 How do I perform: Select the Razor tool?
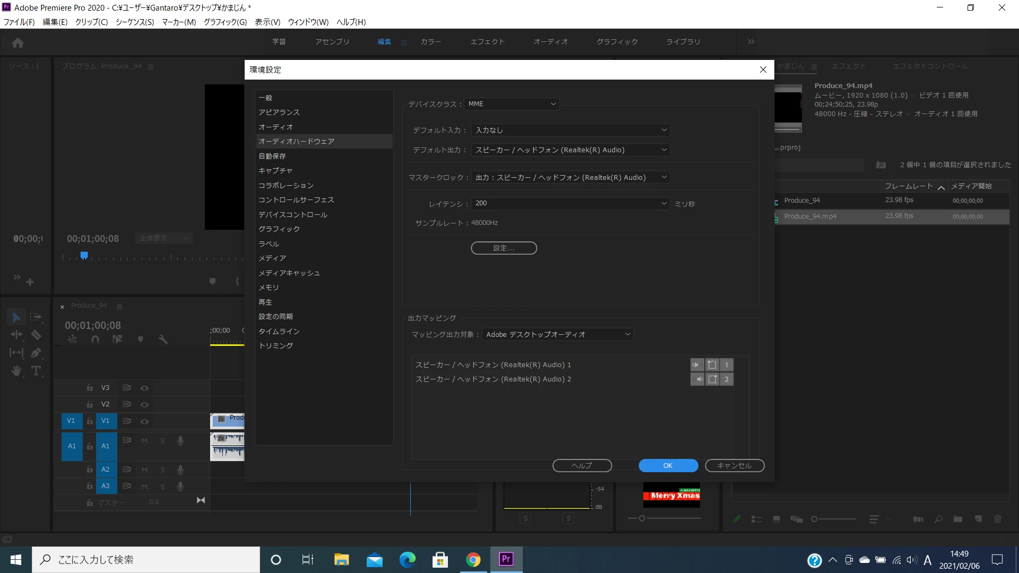click(36, 335)
